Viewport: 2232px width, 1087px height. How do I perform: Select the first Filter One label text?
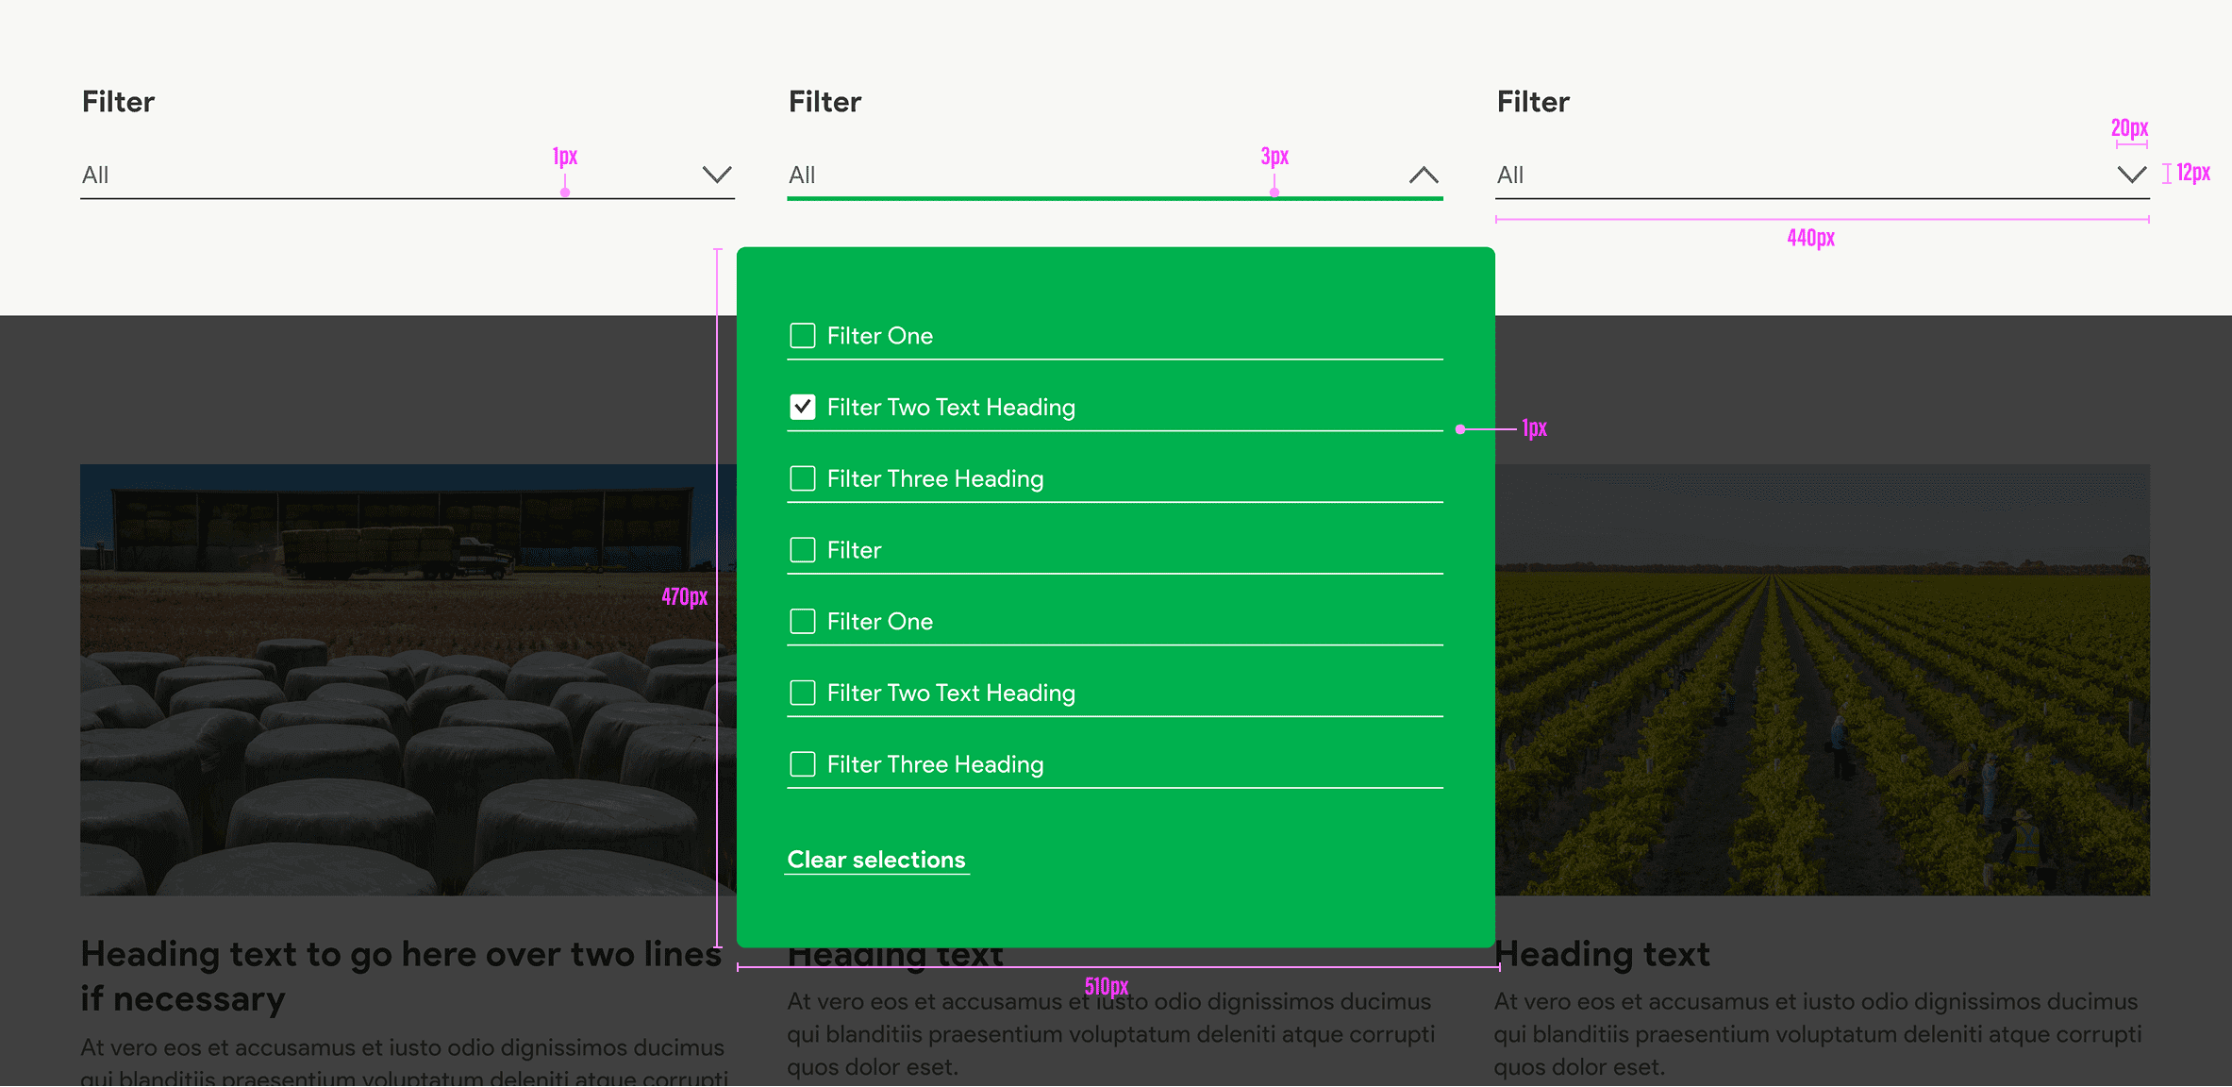tap(879, 336)
